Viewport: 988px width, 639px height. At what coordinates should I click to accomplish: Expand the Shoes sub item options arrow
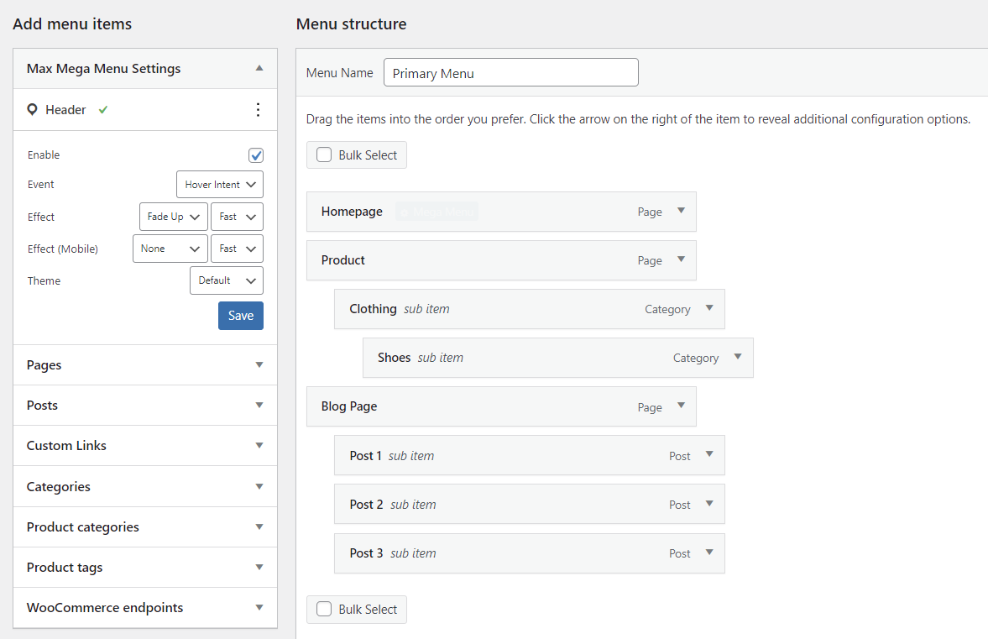pyautogui.click(x=739, y=357)
